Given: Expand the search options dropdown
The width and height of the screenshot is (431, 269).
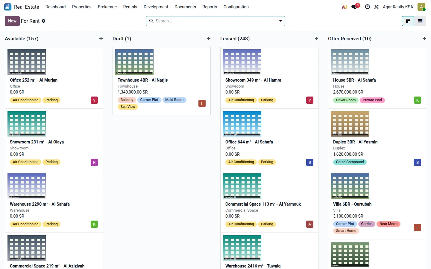Looking at the screenshot, I should [x=280, y=21].
